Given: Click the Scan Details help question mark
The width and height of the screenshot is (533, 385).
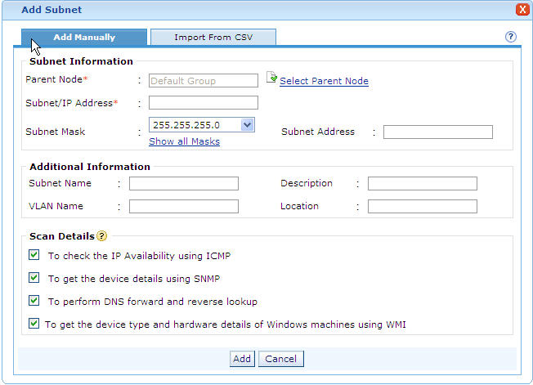Looking at the screenshot, I should click(x=101, y=236).
